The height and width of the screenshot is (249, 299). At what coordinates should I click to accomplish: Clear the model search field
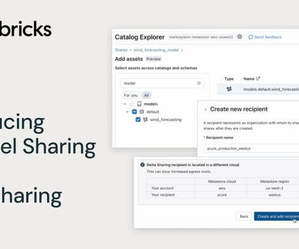[x=199, y=83]
